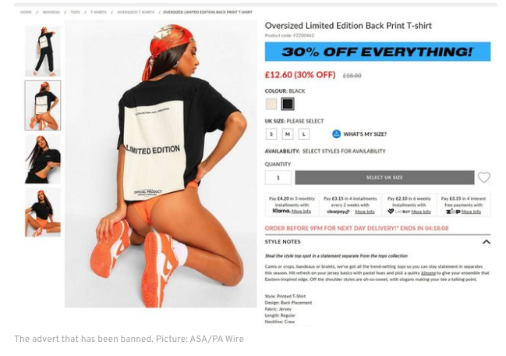Open Laybuy More Info link
506x356 pixels.
(421, 212)
